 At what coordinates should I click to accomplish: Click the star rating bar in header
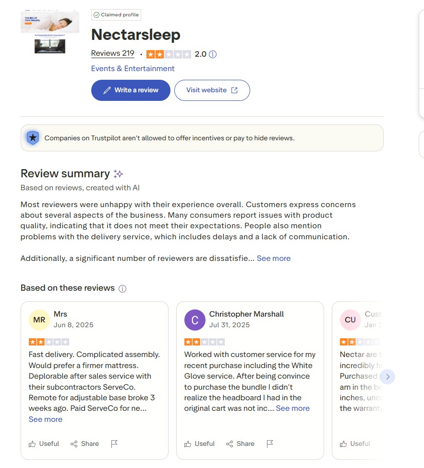coord(169,54)
